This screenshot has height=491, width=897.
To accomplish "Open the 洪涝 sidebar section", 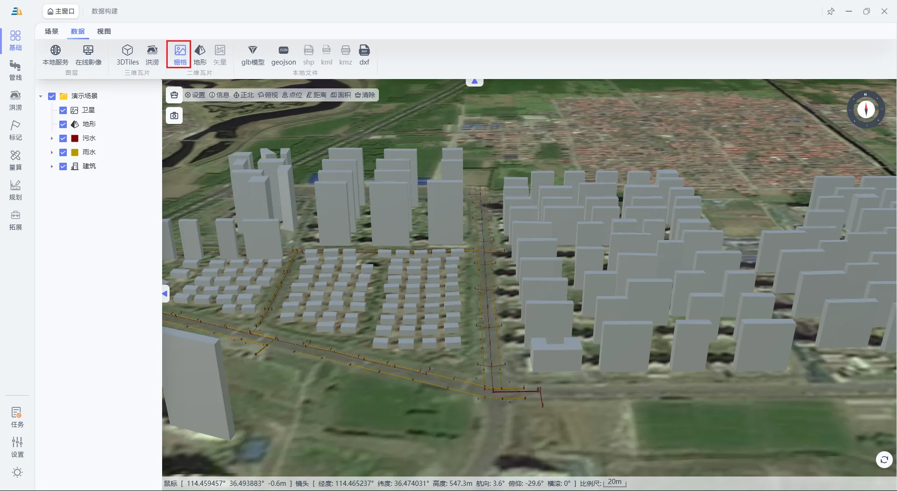I will click(15, 101).
